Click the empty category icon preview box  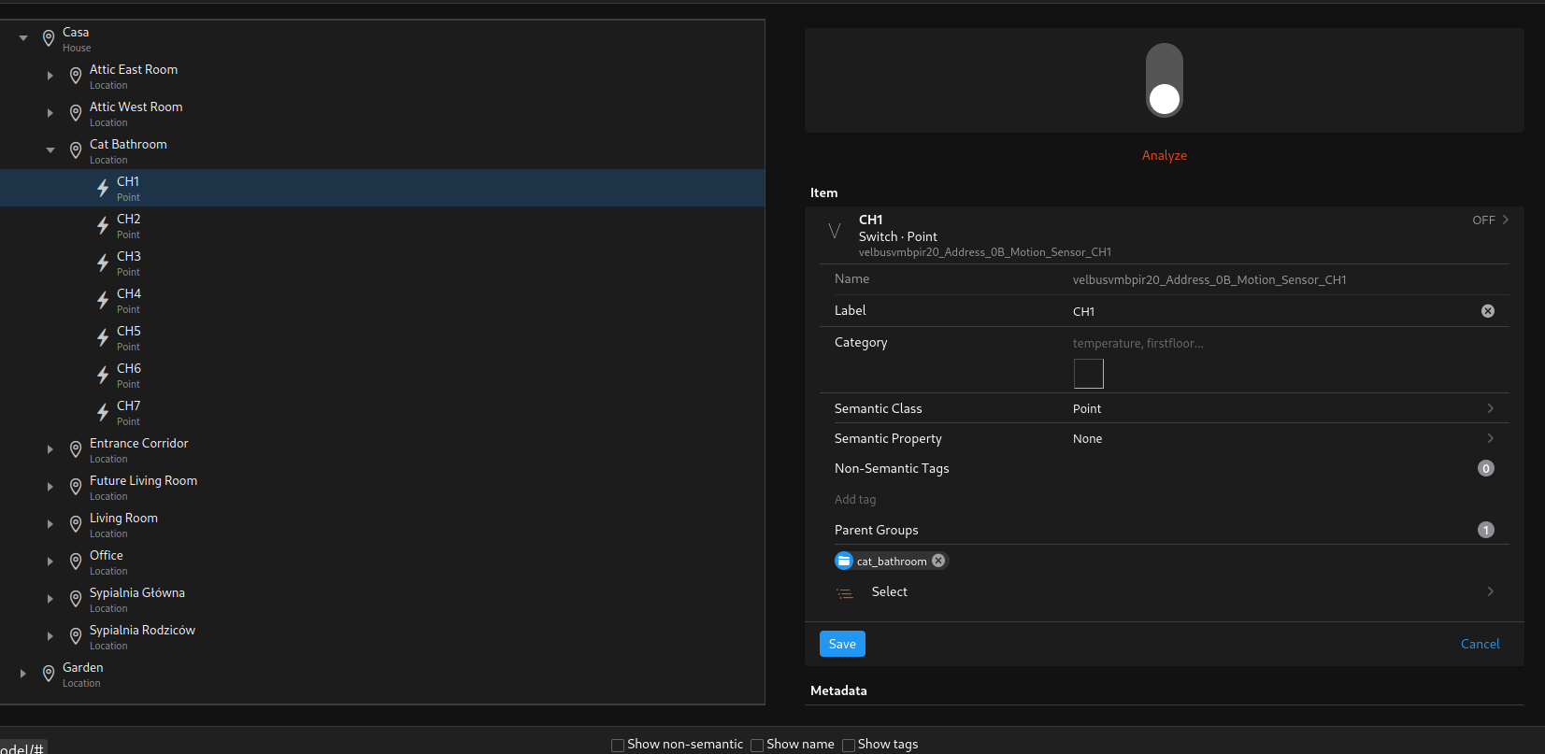pyautogui.click(x=1089, y=374)
